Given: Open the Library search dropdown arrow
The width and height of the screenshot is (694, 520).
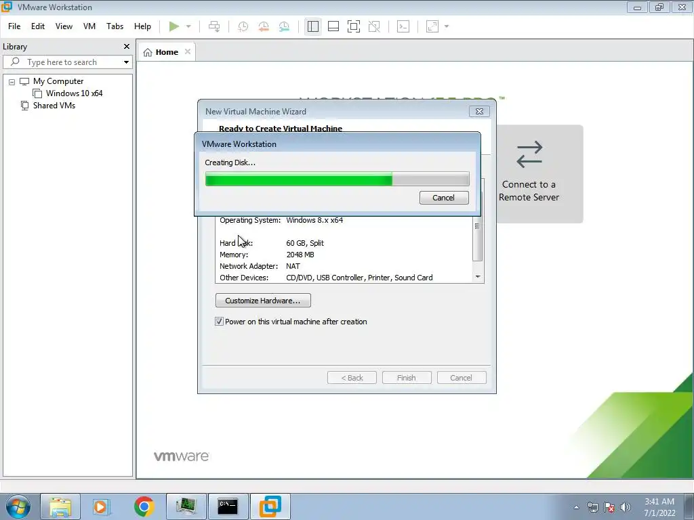Looking at the screenshot, I should [x=126, y=62].
